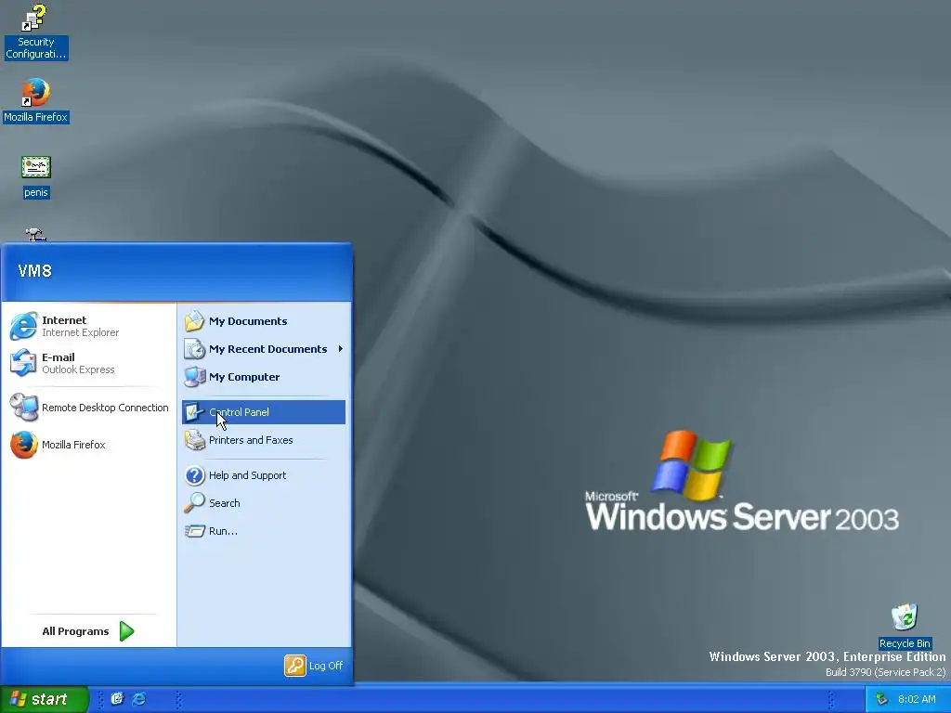
Task: Click Remote Desktop Connection label
Action: click(x=105, y=408)
